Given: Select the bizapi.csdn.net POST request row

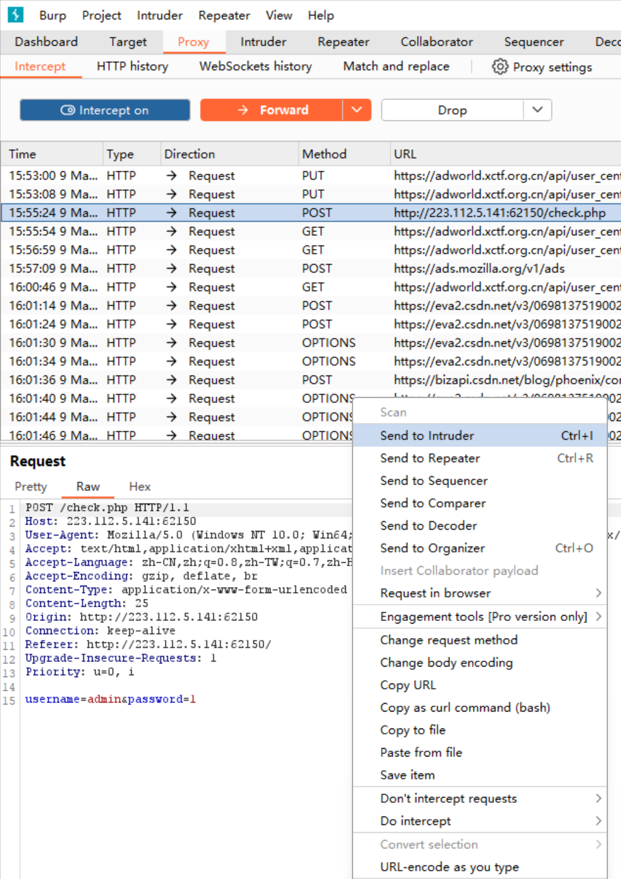Looking at the screenshot, I should [x=311, y=380].
